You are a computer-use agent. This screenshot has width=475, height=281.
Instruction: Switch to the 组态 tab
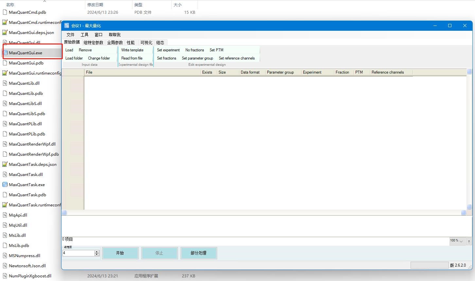point(160,43)
